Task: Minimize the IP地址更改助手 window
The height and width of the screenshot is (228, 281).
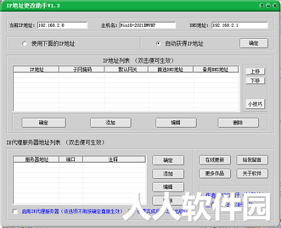Action: pos(269,6)
